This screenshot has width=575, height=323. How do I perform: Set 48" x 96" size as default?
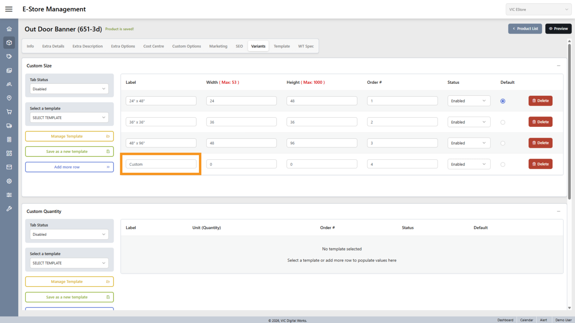coord(502,143)
